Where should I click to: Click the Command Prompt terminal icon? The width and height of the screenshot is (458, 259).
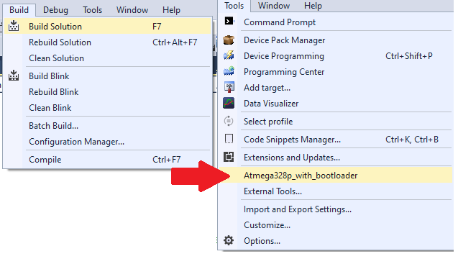point(229,22)
